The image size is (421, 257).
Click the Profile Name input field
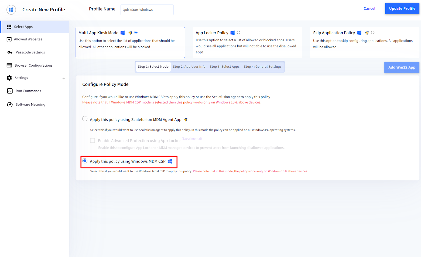147,10
